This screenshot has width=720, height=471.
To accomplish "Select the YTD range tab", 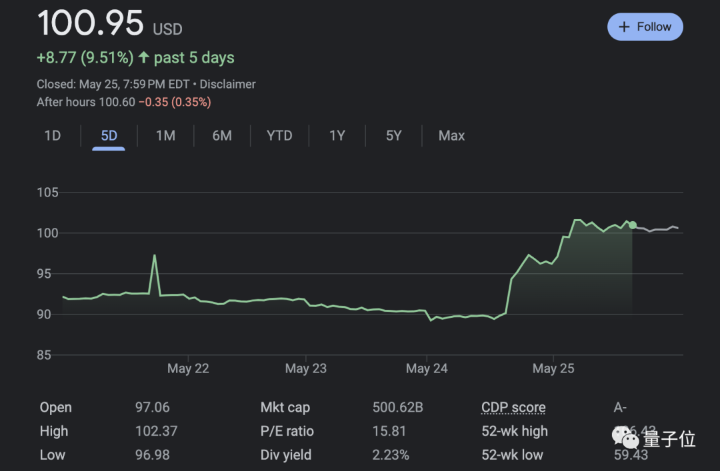I will coord(279,136).
